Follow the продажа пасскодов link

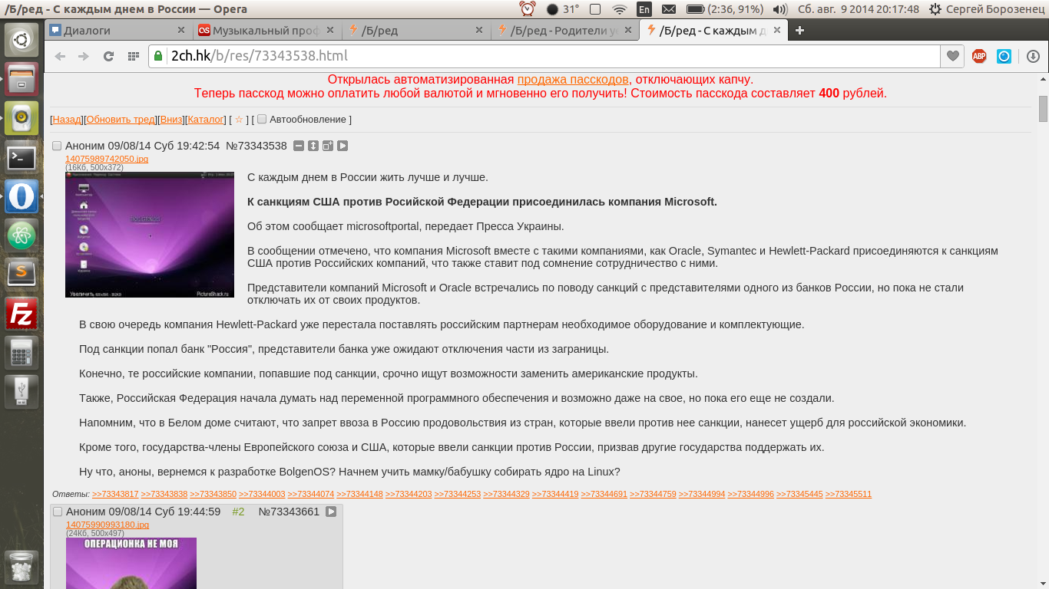(573, 79)
